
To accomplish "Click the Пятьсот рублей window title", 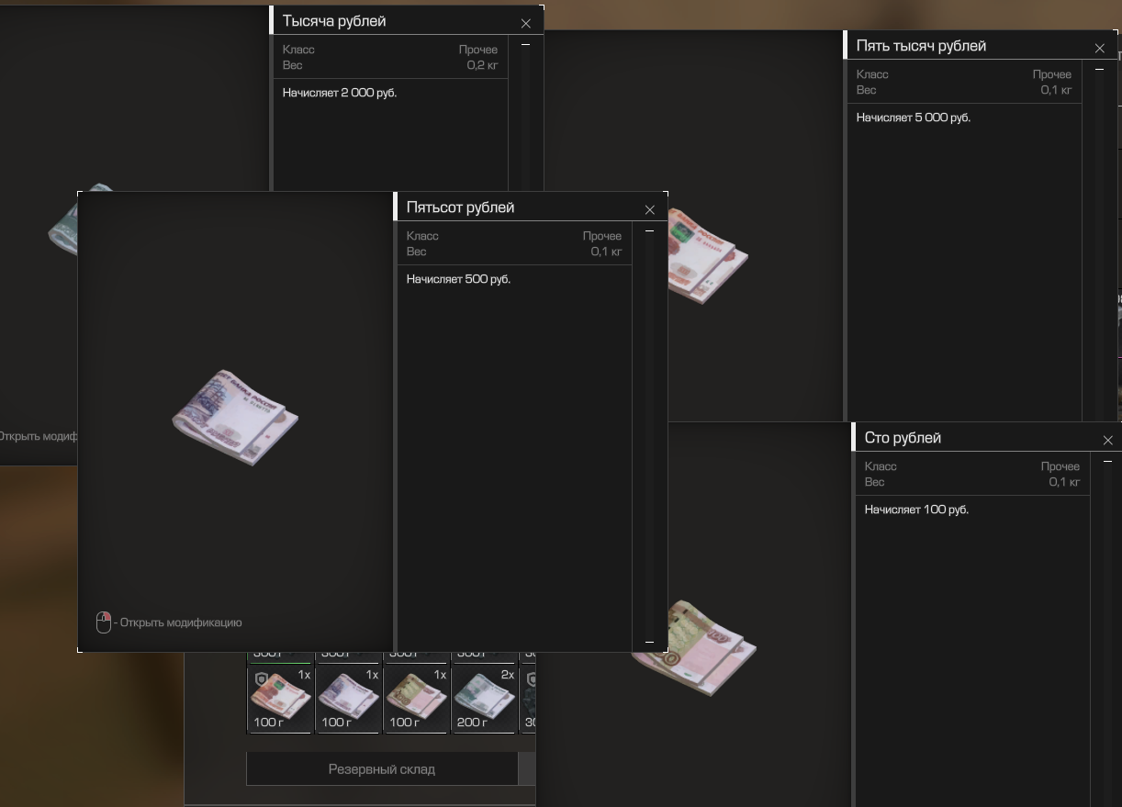I will click(460, 207).
